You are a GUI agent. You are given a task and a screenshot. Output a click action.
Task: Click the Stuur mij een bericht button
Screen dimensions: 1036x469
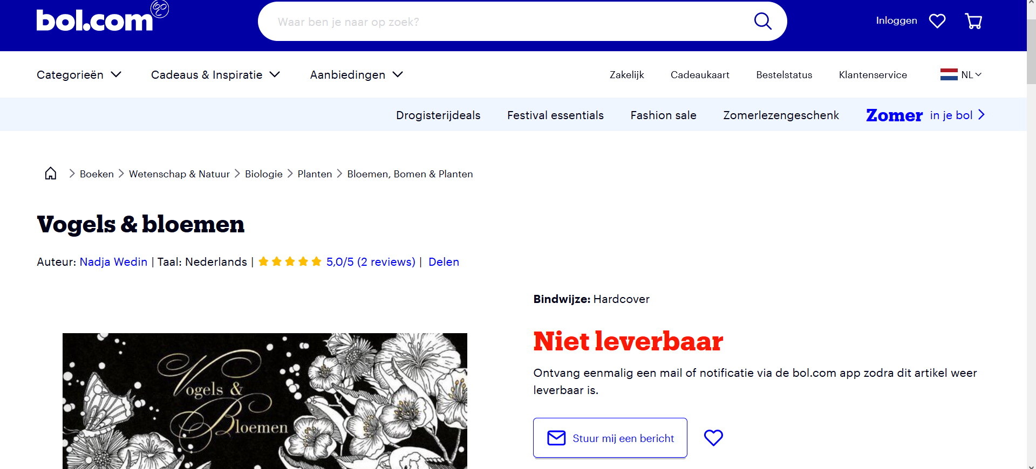click(610, 438)
